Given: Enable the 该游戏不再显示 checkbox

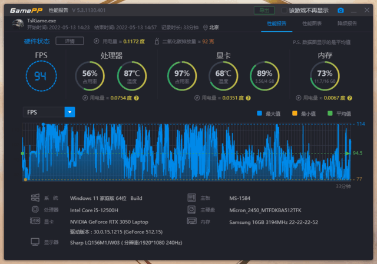Looking at the screenshot, I should click(x=284, y=11).
